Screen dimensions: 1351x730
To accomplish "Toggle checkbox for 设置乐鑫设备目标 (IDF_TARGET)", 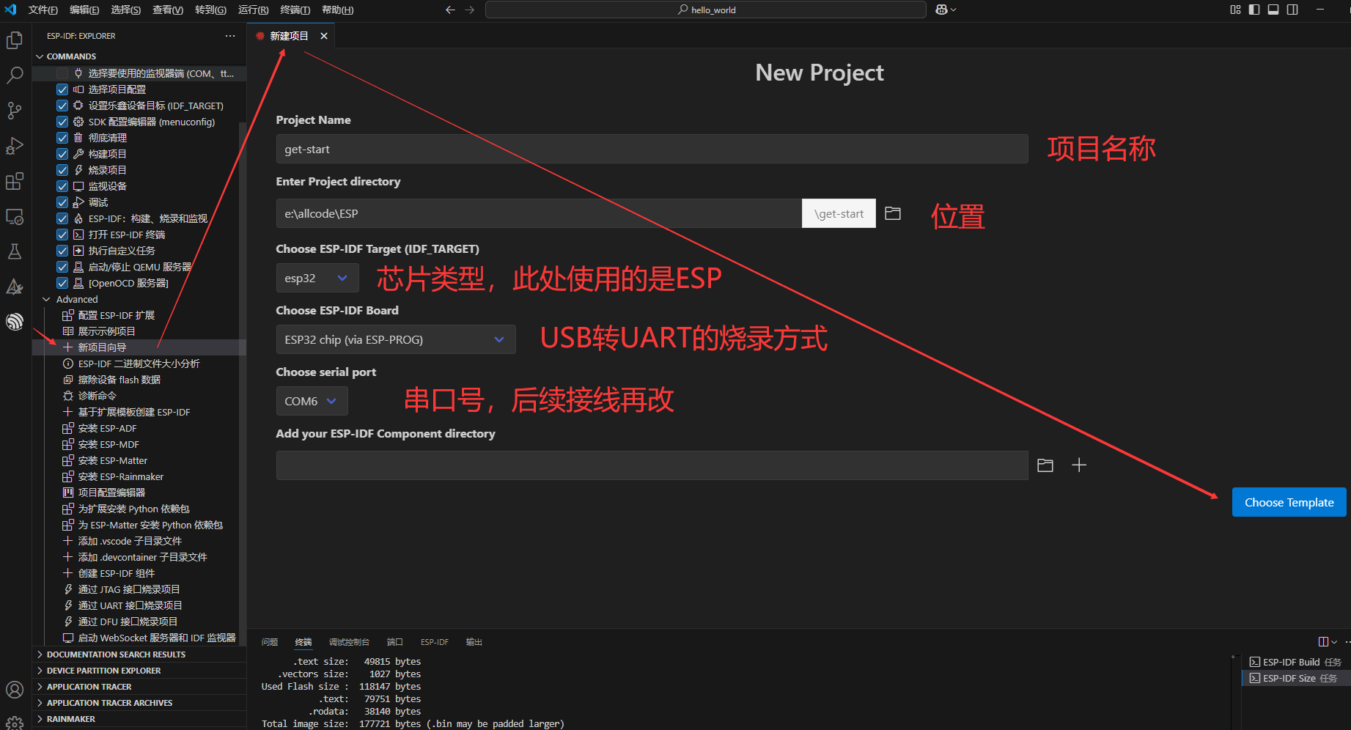I will 62,106.
